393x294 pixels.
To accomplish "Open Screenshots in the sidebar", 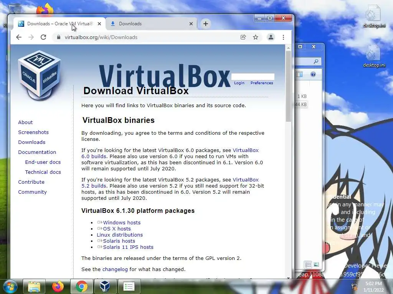I will (33, 132).
